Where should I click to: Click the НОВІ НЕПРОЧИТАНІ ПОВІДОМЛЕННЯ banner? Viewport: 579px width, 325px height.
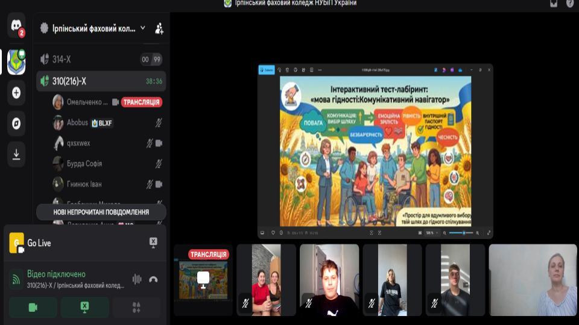[101, 212]
